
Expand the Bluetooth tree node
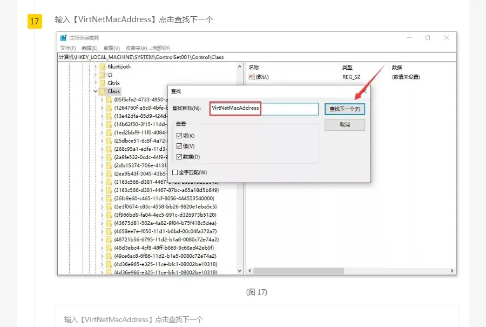pos(96,66)
